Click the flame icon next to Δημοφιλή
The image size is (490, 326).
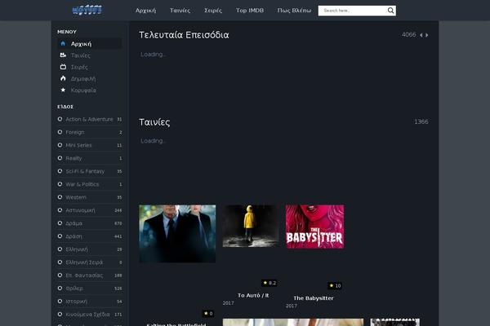63,78
